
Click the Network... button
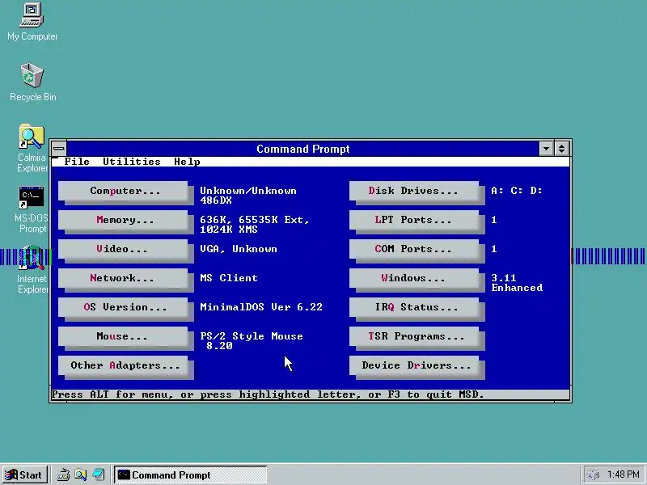coord(123,278)
